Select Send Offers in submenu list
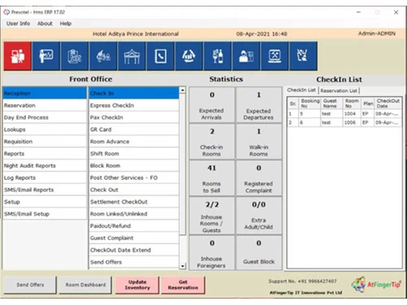407x305 pixels. coord(133,262)
